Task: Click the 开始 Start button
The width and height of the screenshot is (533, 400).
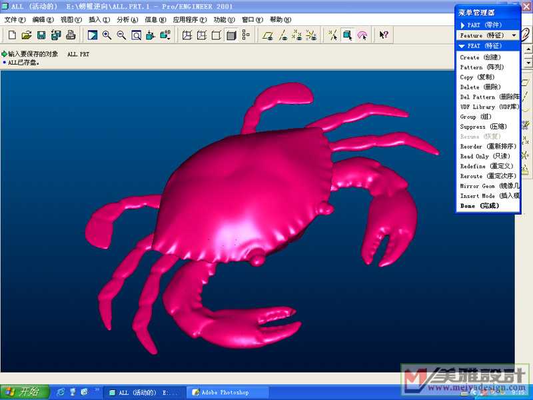Action: click(x=23, y=391)
